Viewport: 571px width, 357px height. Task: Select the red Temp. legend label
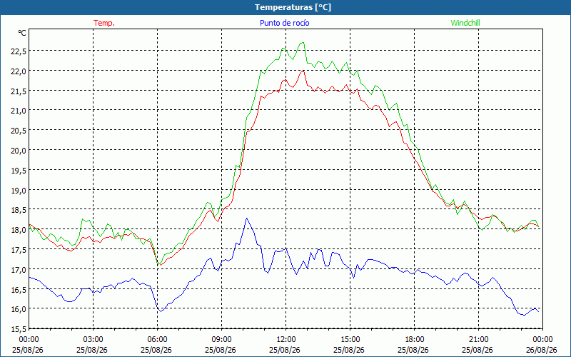(104, 23)
